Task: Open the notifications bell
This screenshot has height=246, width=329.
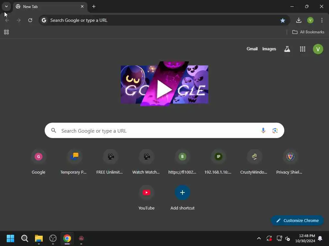Action: (x=320, y=238)
